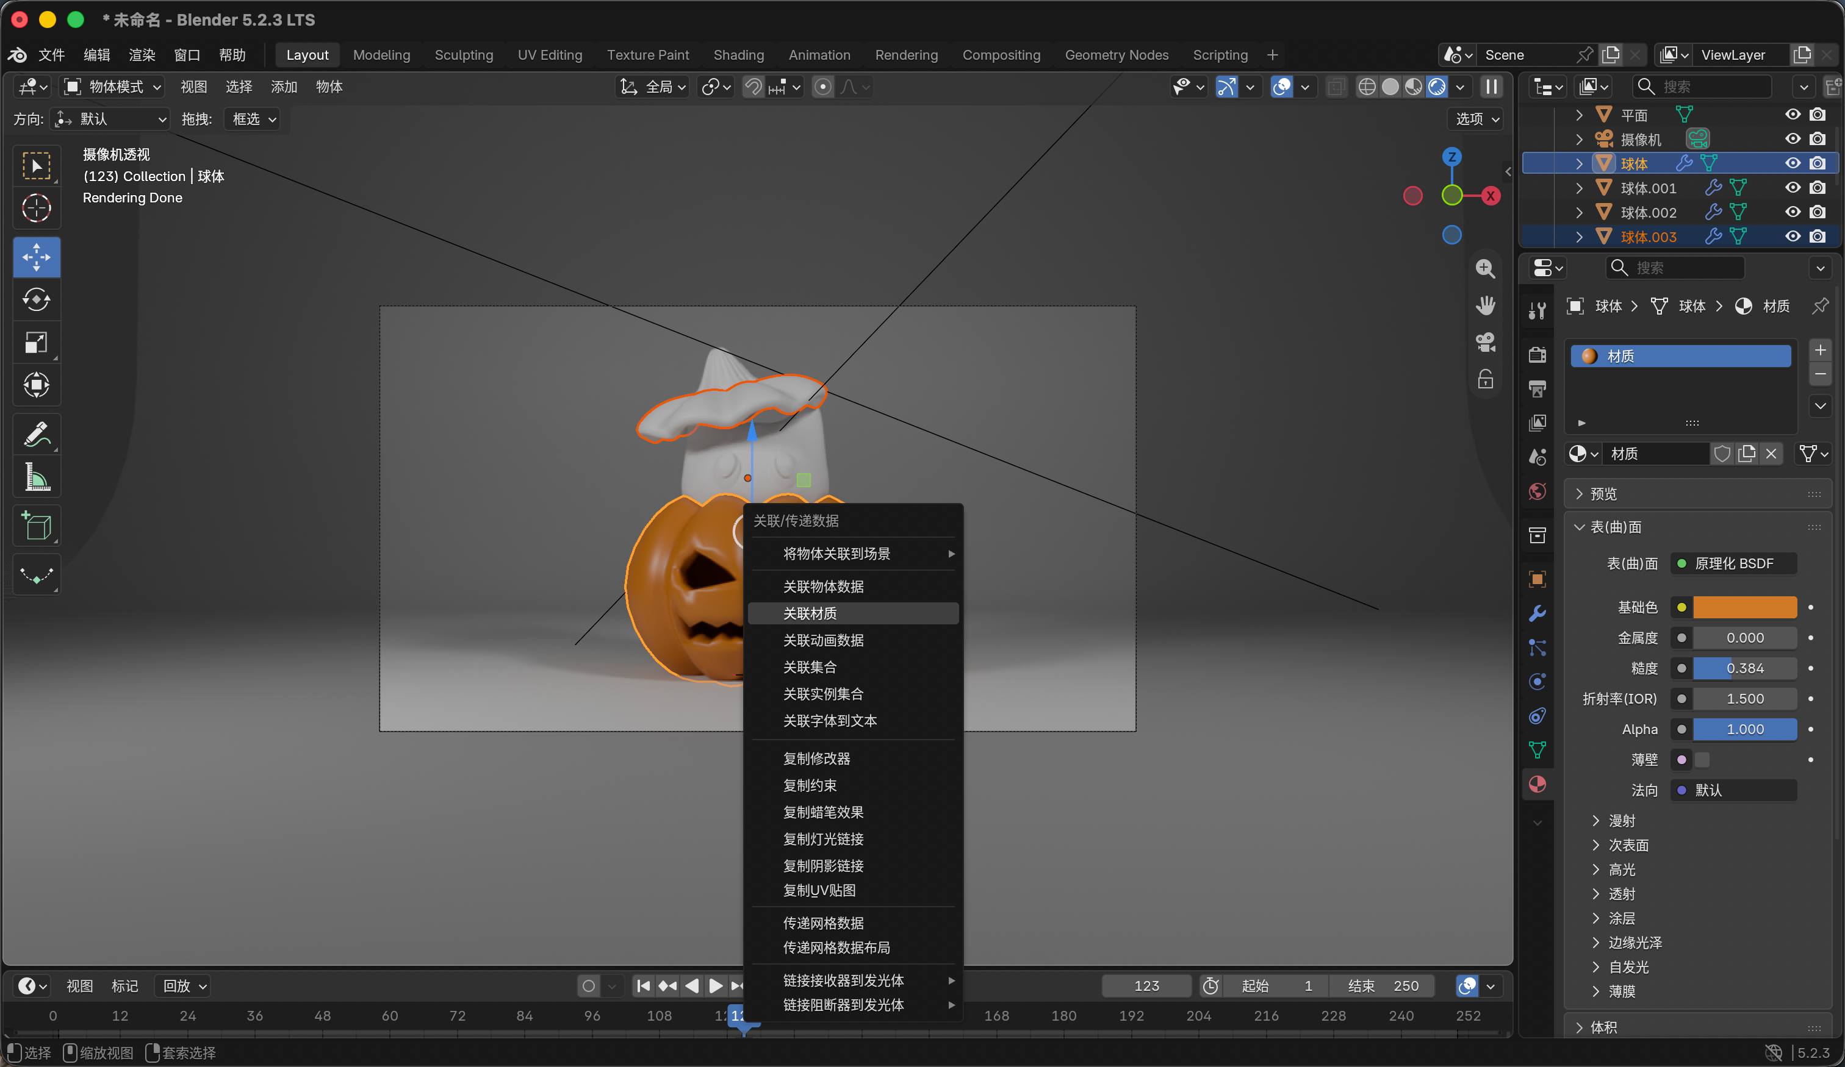Open the World properties tab icon

(1537, 492)
